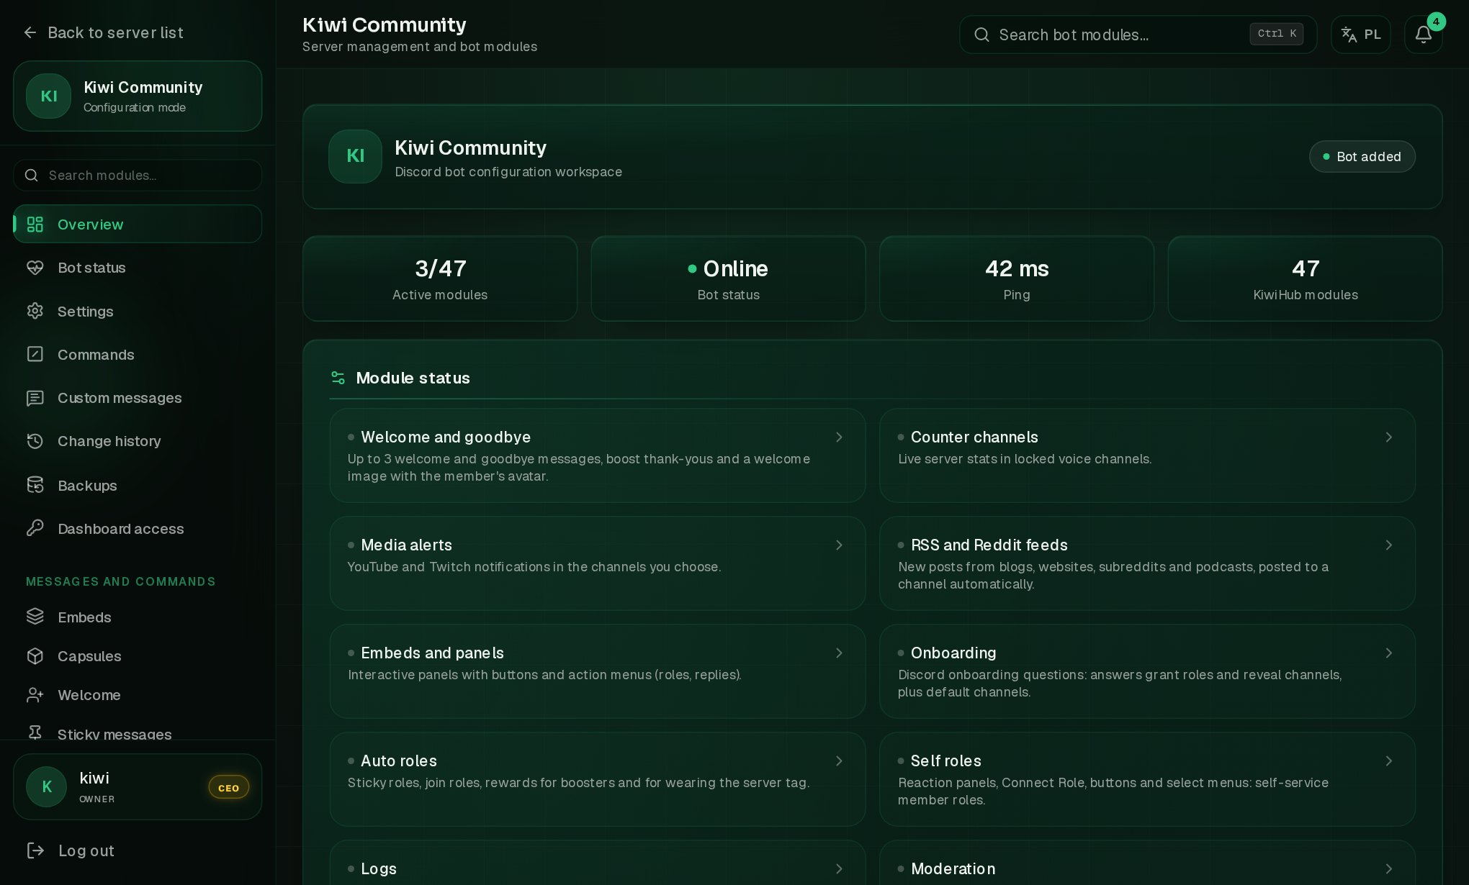Click the Embeds layers icon
Screen dimensions: 1469x885
point(35,617)
